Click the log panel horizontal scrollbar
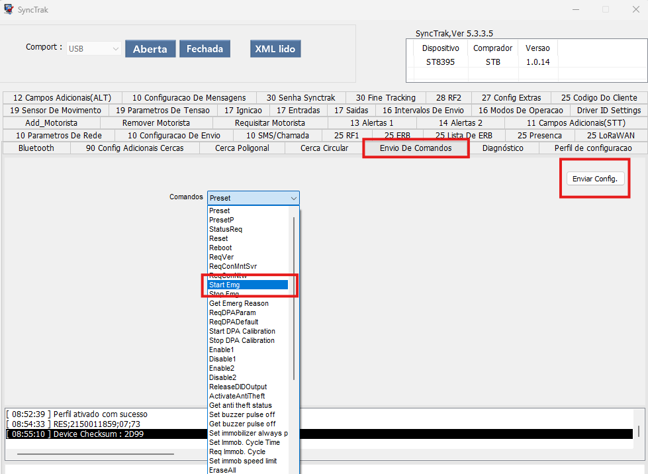 point(95,453)
